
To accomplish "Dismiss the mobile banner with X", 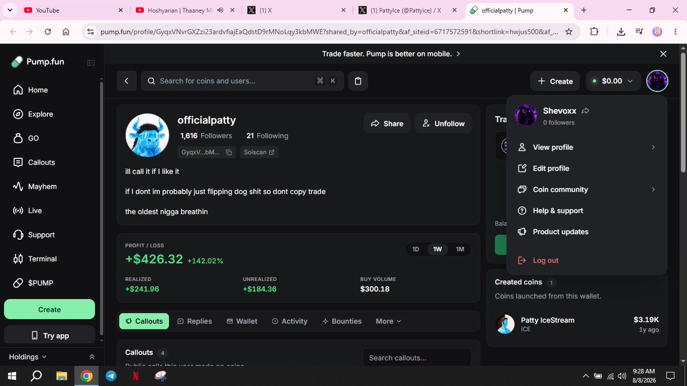I will [663, 54].
